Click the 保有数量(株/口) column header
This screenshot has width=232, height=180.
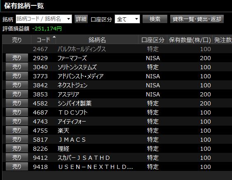[x=190, y=40]
